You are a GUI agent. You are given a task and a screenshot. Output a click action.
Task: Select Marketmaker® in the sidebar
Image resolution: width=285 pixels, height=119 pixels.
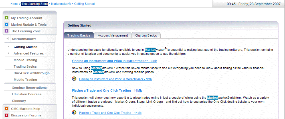pyautogui.click(x=24, y=39)
